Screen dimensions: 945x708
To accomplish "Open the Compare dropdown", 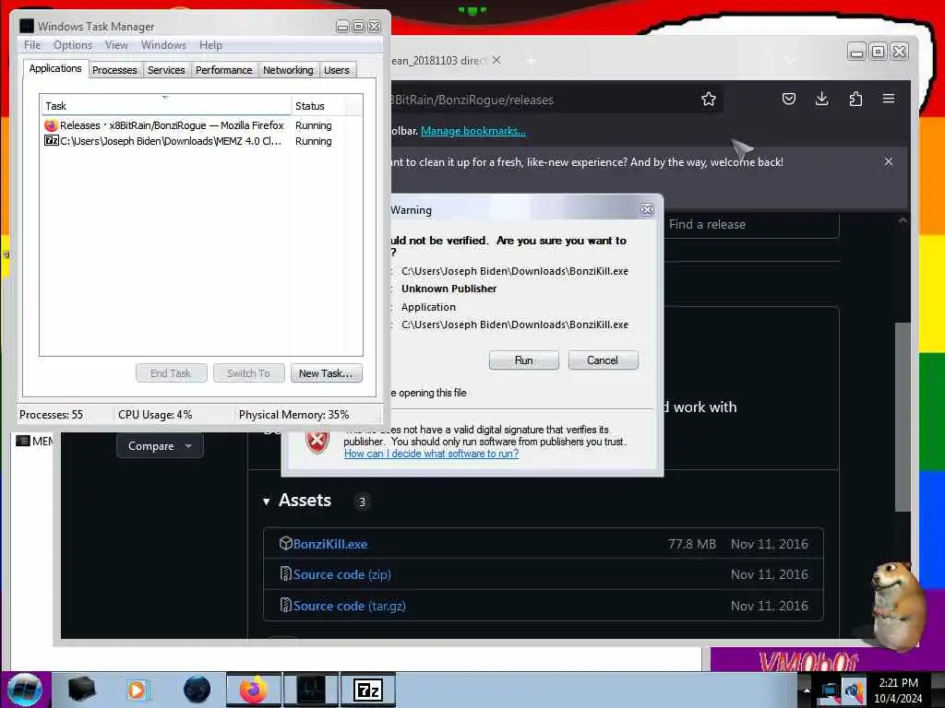I will coord(159,446).
